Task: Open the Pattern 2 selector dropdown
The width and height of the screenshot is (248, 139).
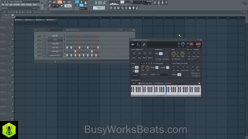Action: 99,8
